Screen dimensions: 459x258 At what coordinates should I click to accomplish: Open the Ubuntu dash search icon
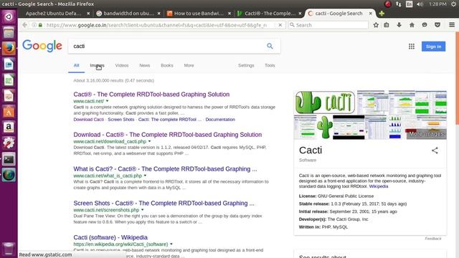coord(9,16)
